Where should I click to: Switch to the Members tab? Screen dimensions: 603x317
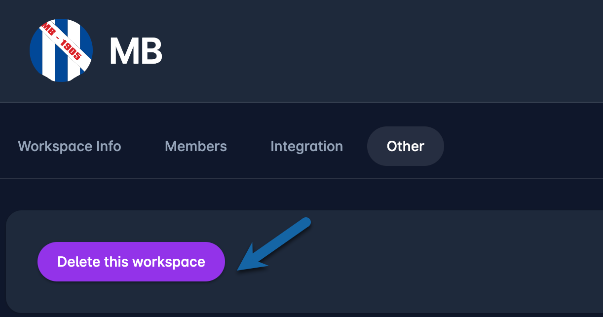click(196, 147)
